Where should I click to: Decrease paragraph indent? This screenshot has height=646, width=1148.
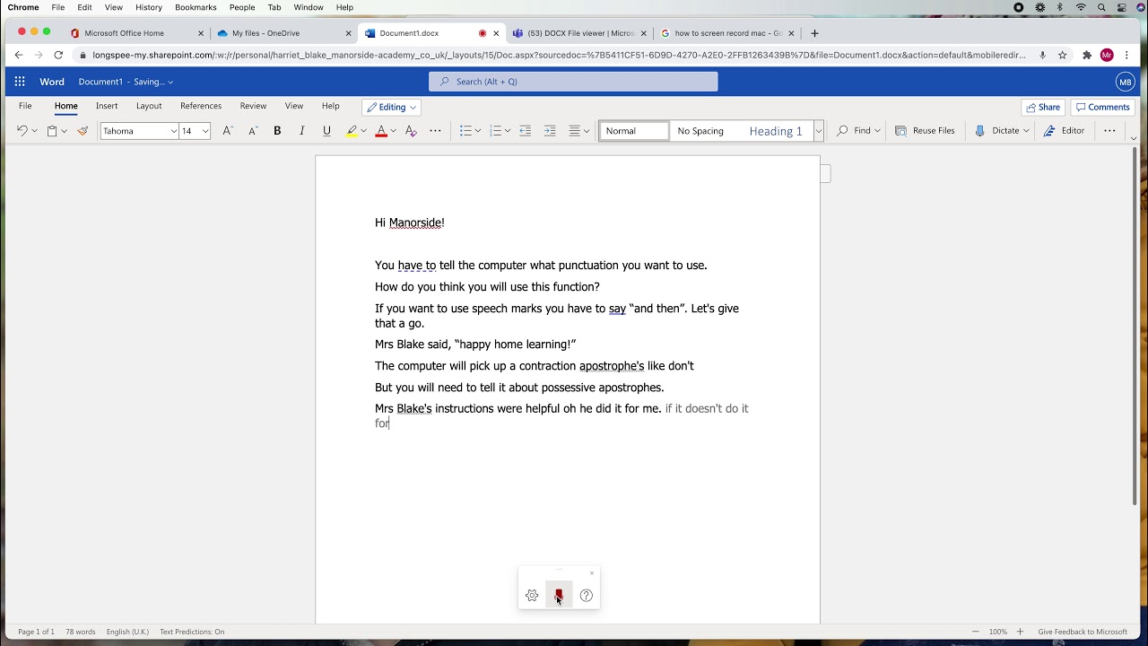pos(526,131)
